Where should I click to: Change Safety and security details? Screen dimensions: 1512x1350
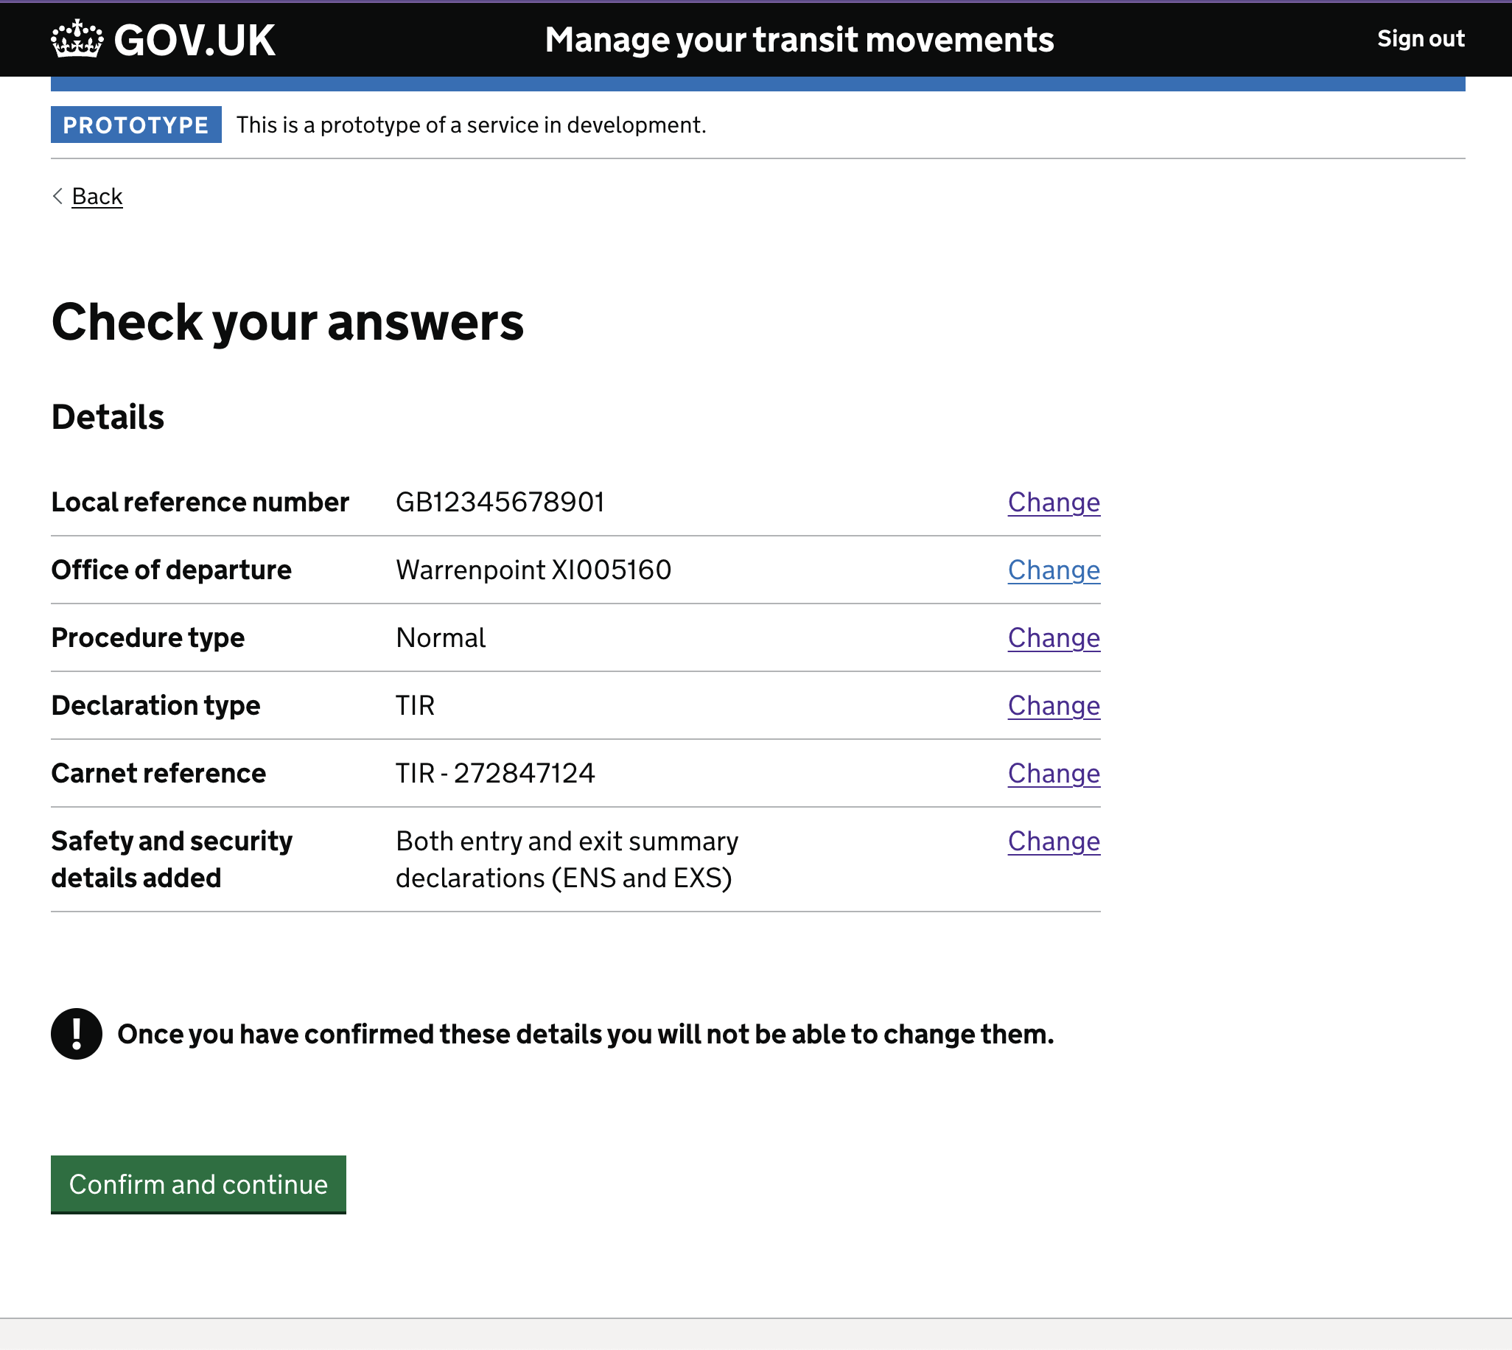(1053, 841)
